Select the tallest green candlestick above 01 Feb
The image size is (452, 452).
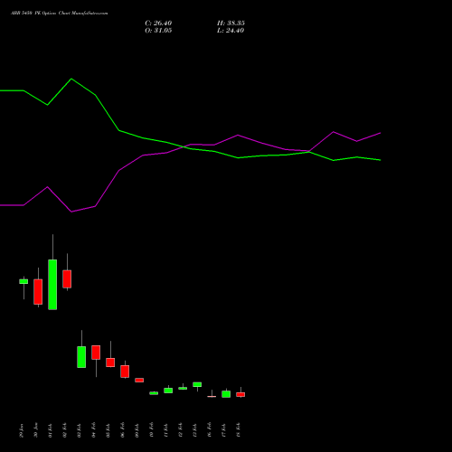click(52, 285)
